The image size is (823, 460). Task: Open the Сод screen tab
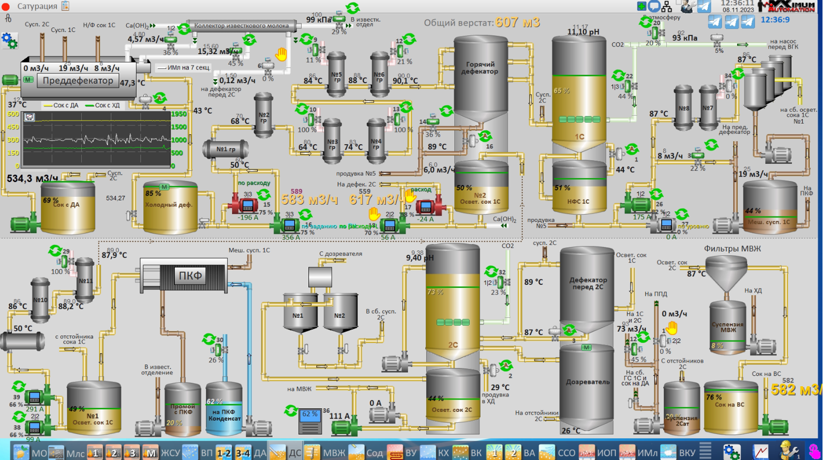(x=374, y=453)
